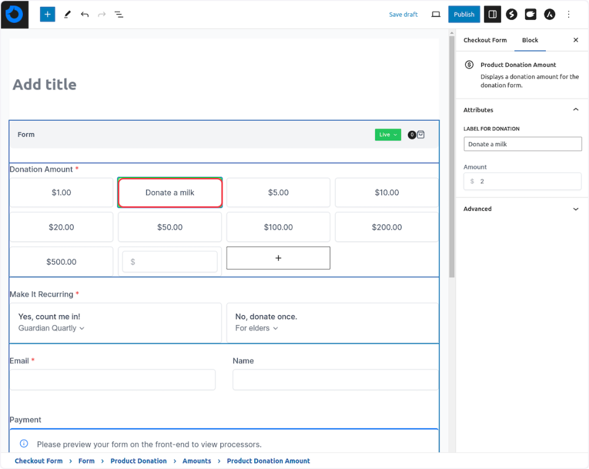Click the cart icon in Form header
Screen dimensions: 589x469
(x=420, y=135)
